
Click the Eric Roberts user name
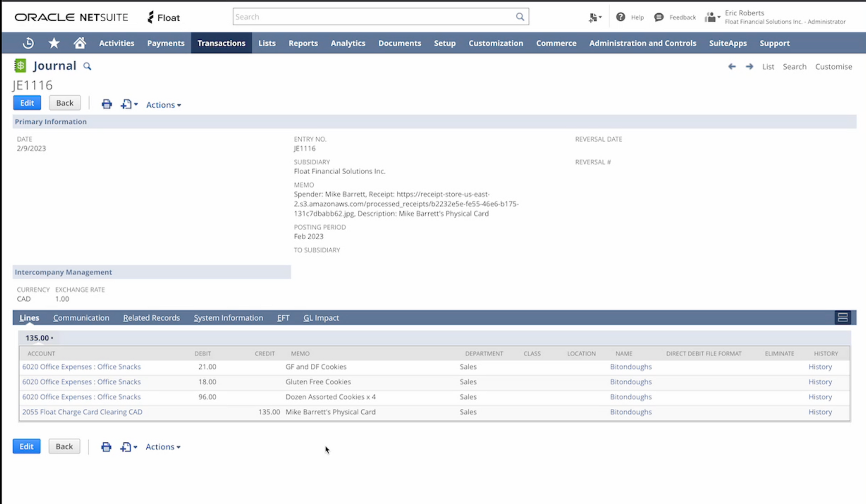point(744,13)
